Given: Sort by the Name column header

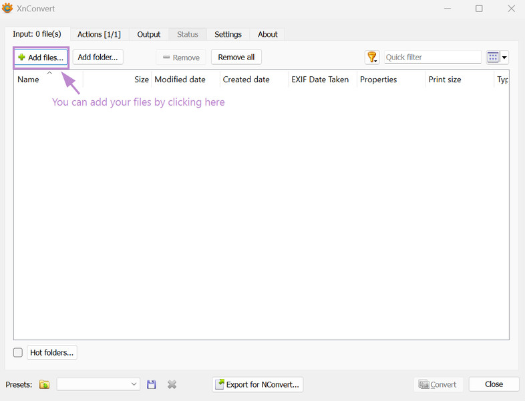Looking at the screenshot, I should (x=49, y=80).
